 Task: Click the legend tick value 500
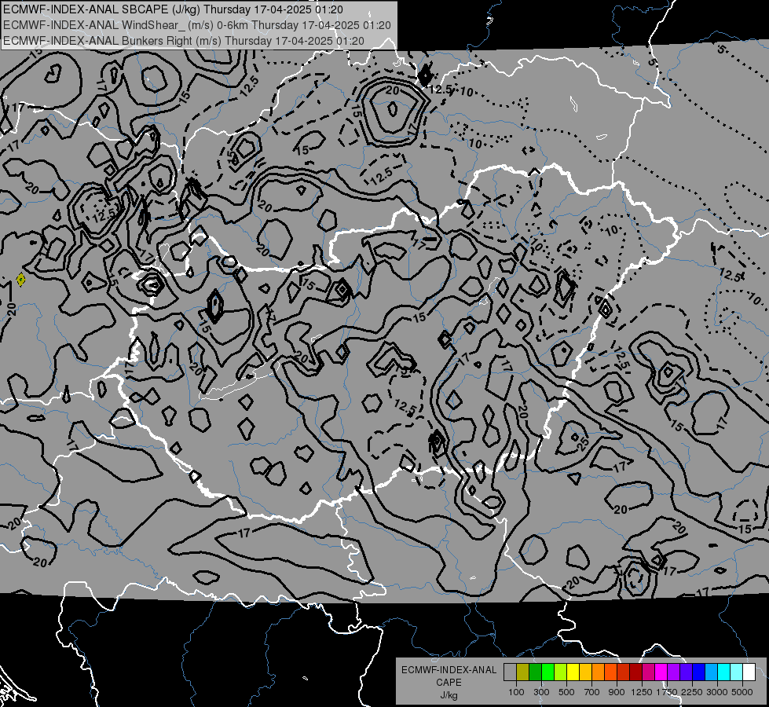pos(566,692)
